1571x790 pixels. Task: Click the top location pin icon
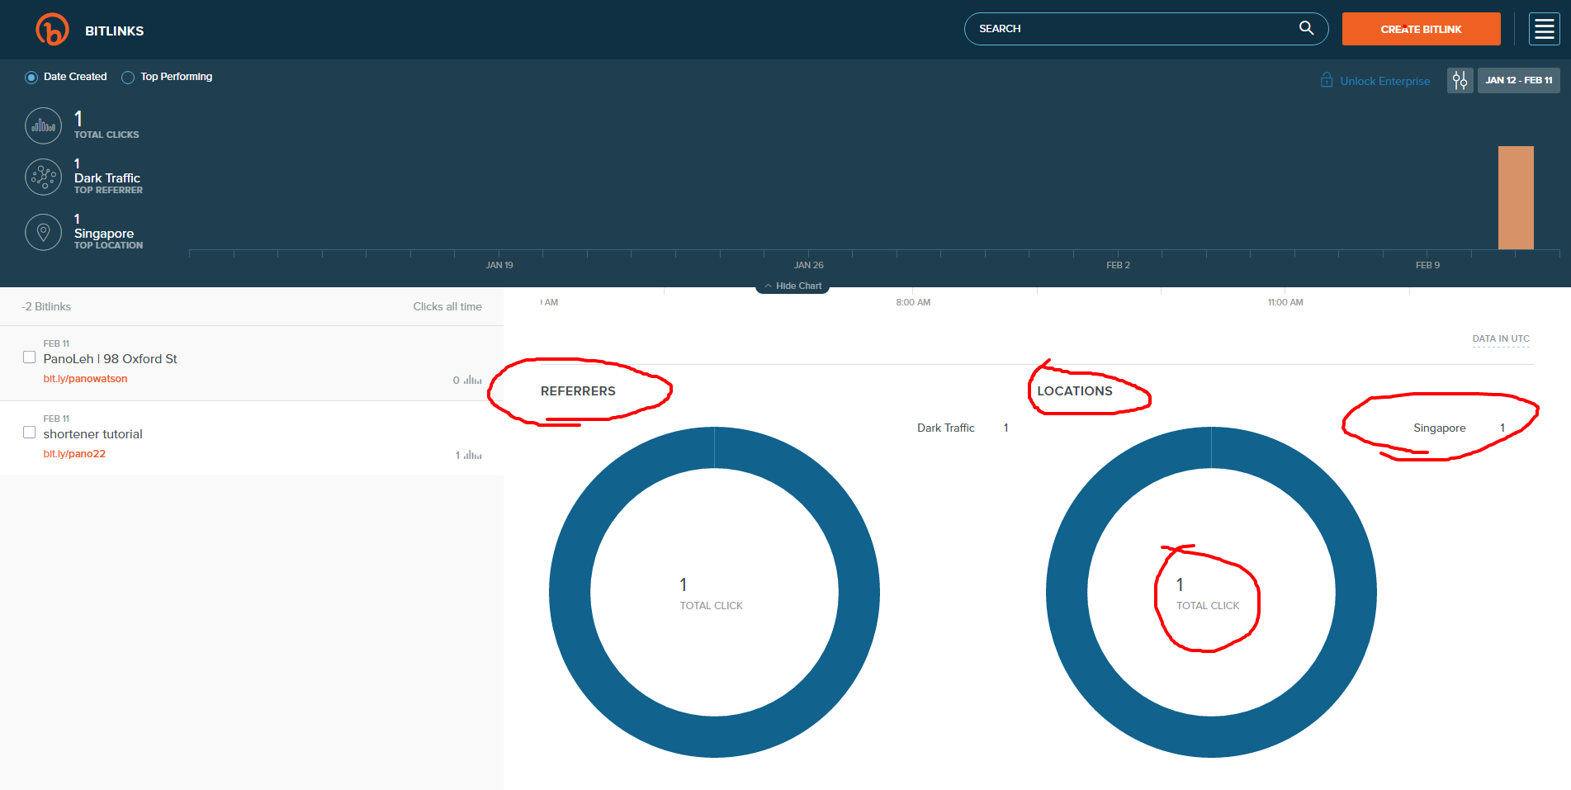[44, 232]
